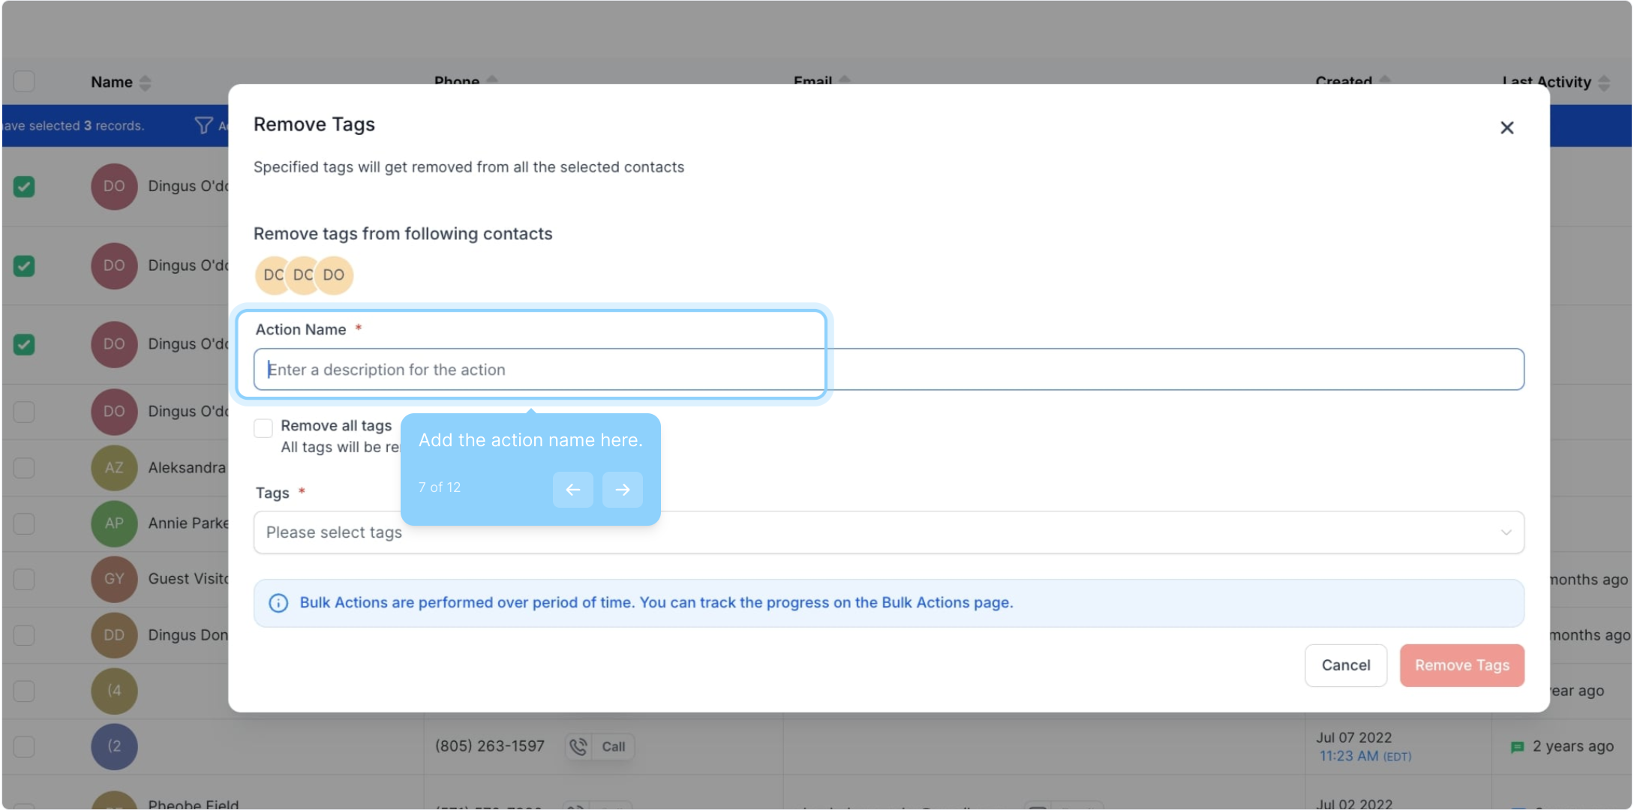The height and width of the screenshot is (810, 1634).
Task: Check the Aleksandra row checkbox
Action: (x=24, y=468)
